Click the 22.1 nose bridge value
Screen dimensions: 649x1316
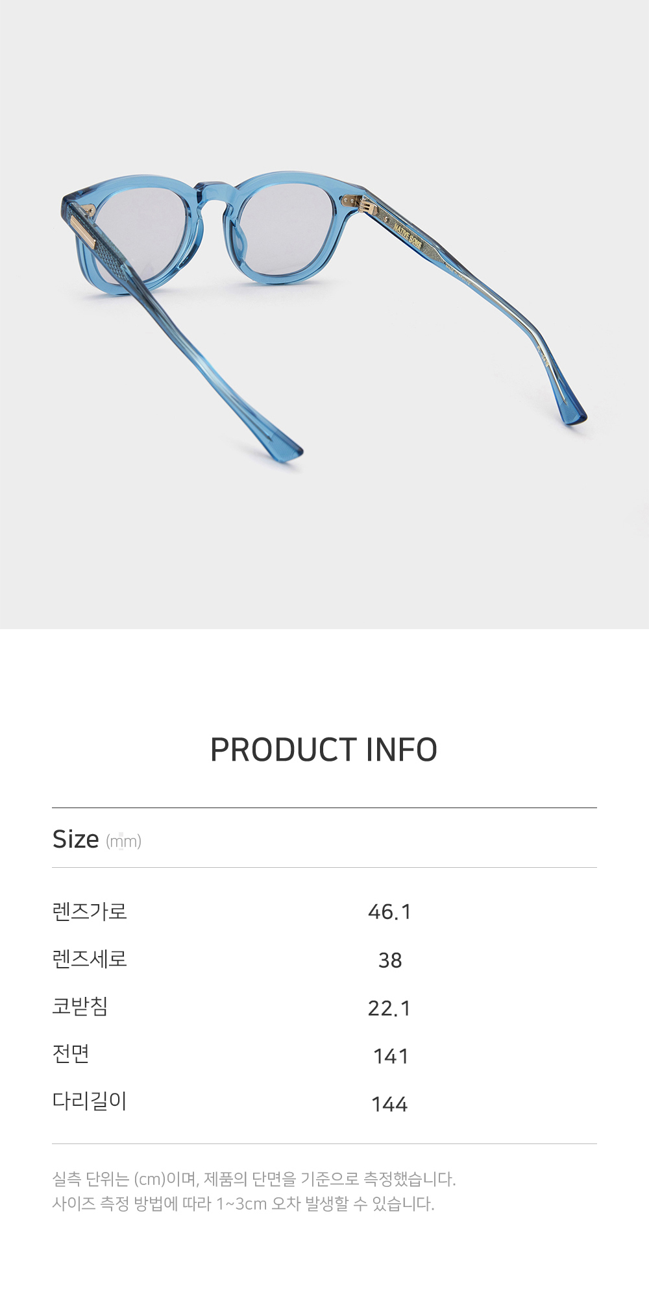click(x=389, y=1008)
